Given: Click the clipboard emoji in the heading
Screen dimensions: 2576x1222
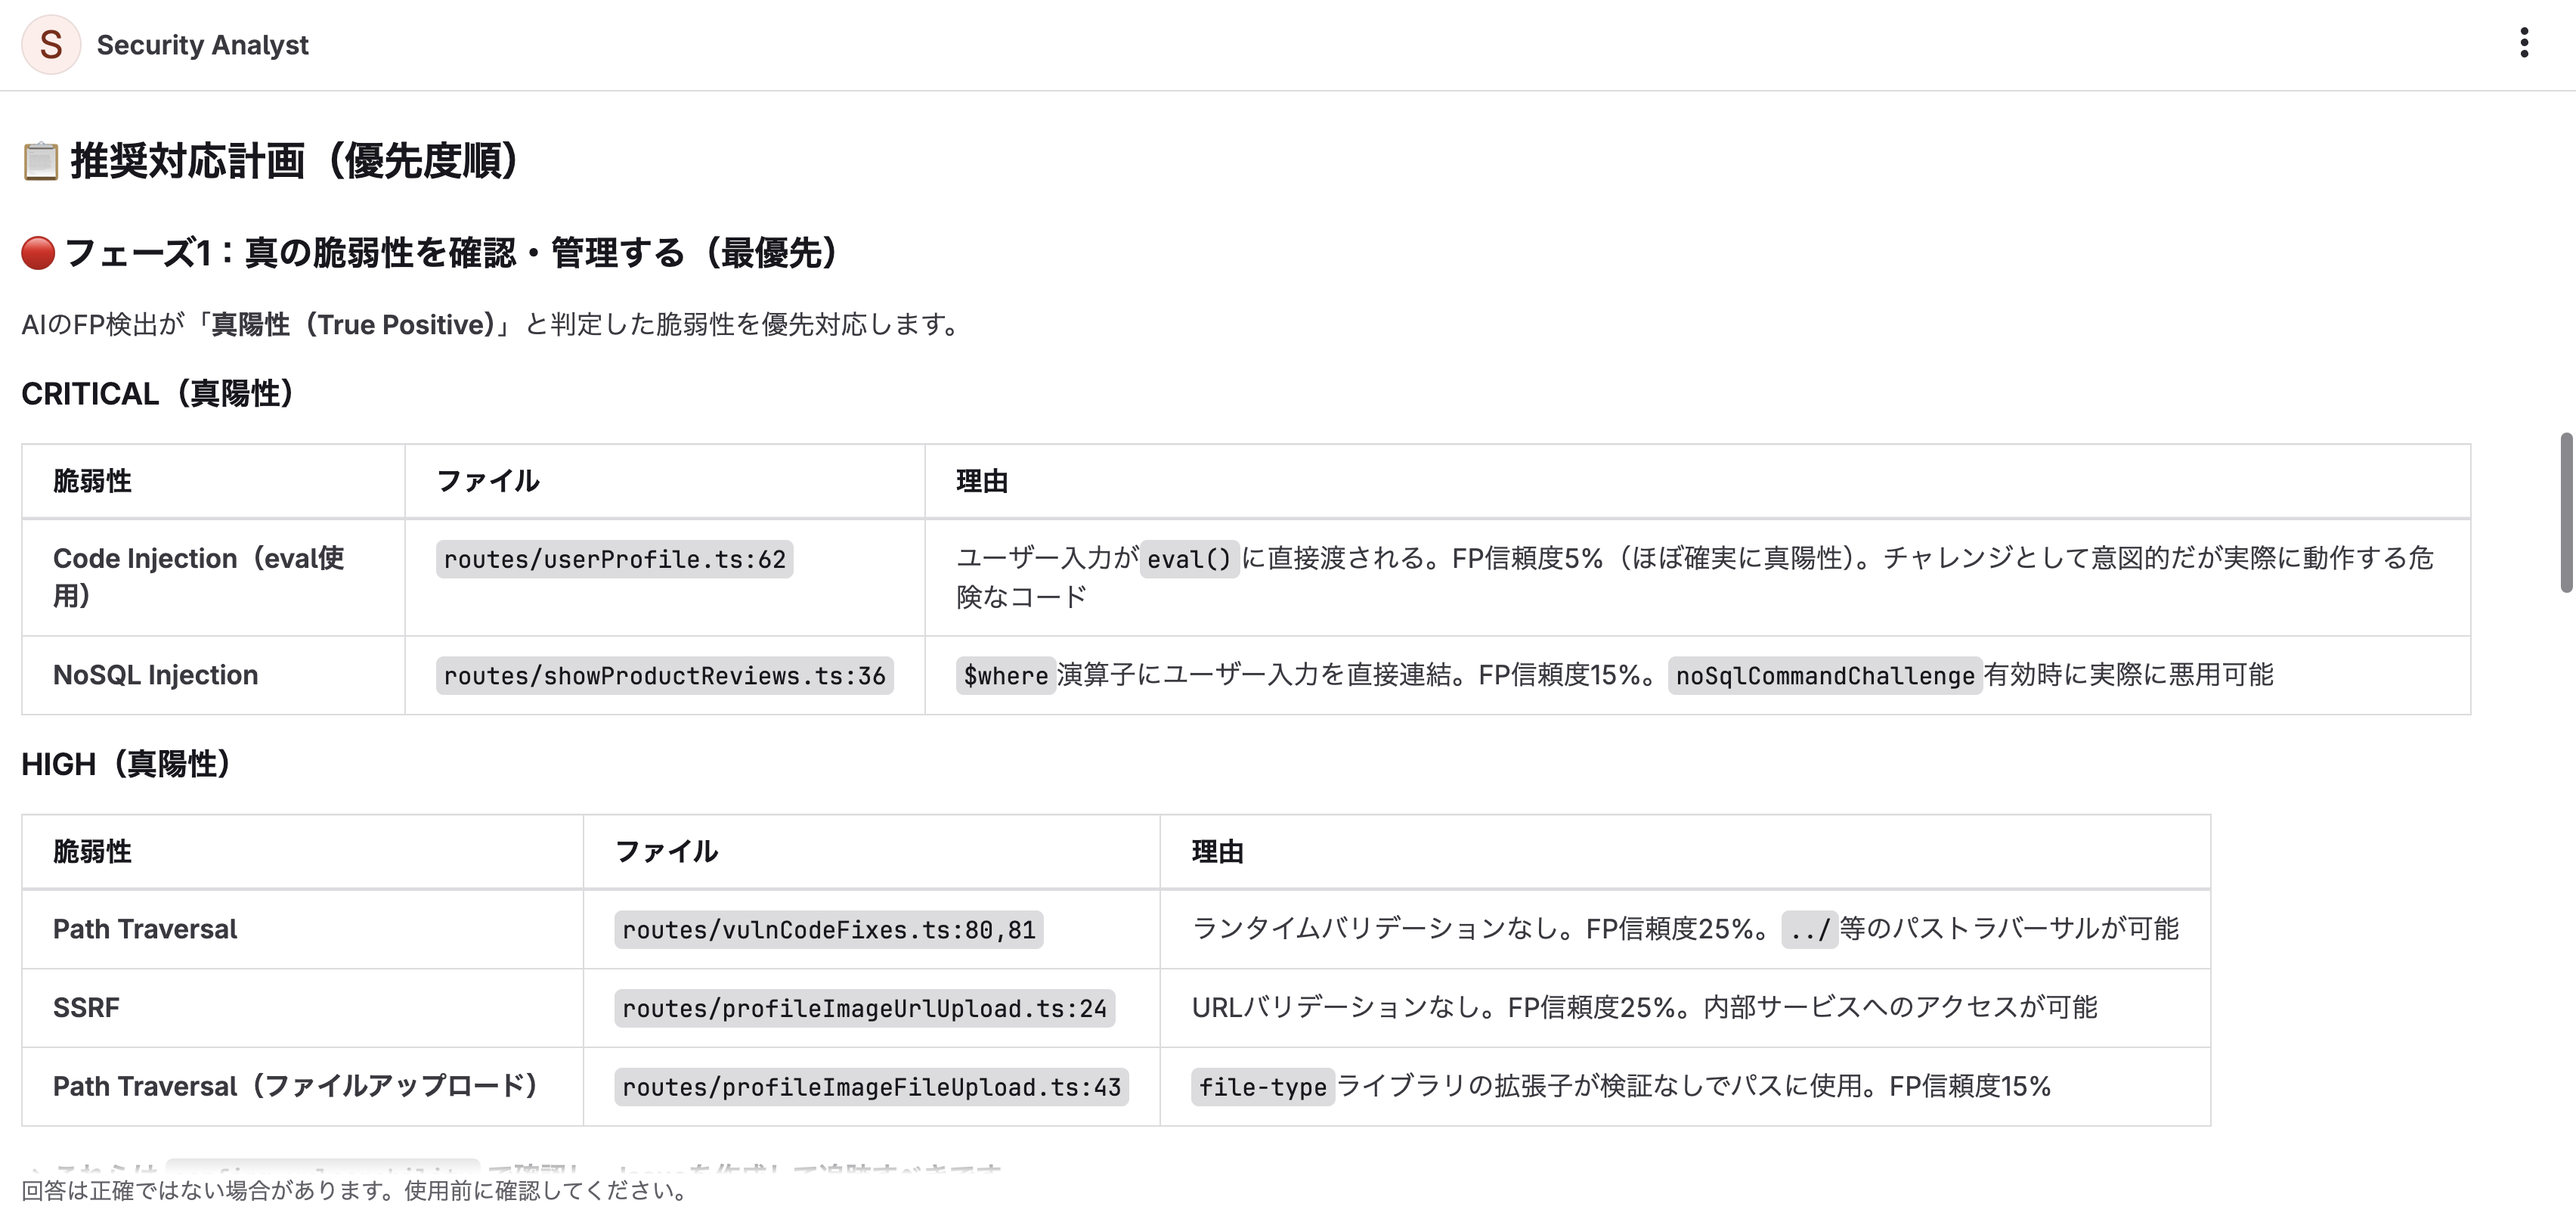Looking at the screenshot, I should (41, 161).
